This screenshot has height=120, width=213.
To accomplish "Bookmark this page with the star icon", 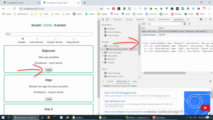I will click(102, 9).
